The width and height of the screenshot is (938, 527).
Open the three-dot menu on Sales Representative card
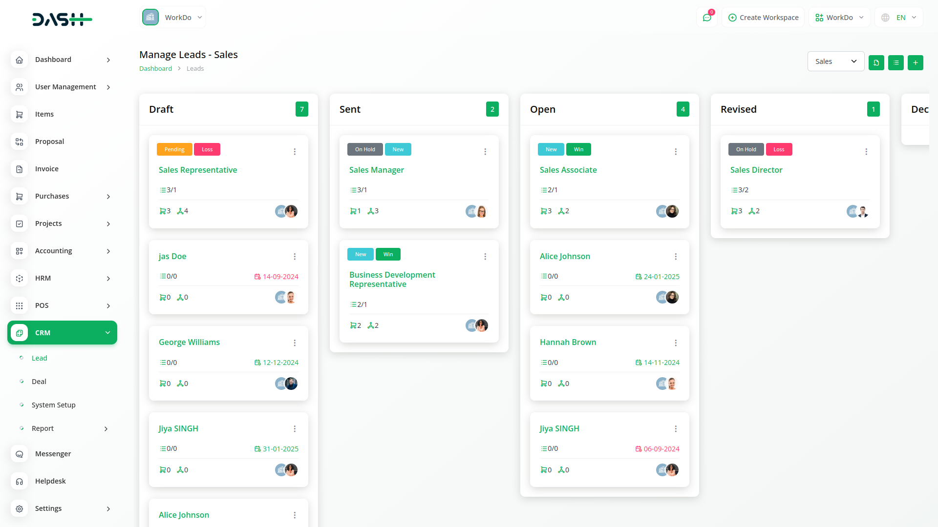(295, 152)
